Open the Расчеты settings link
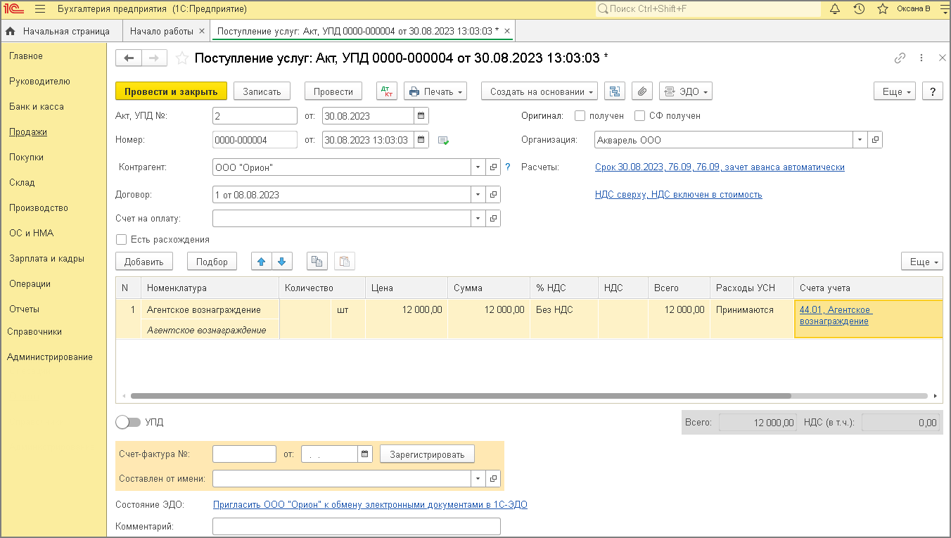This screenshot has height=538, width=951. (x=720, y=167)
